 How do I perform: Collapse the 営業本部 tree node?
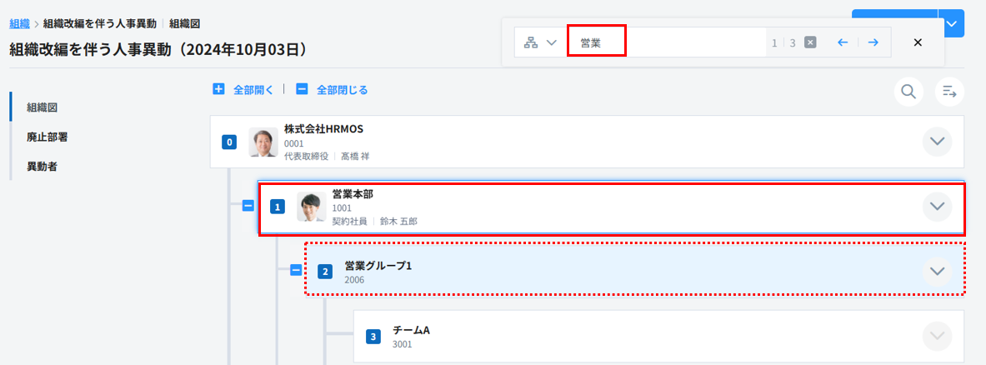pos(248,206)
